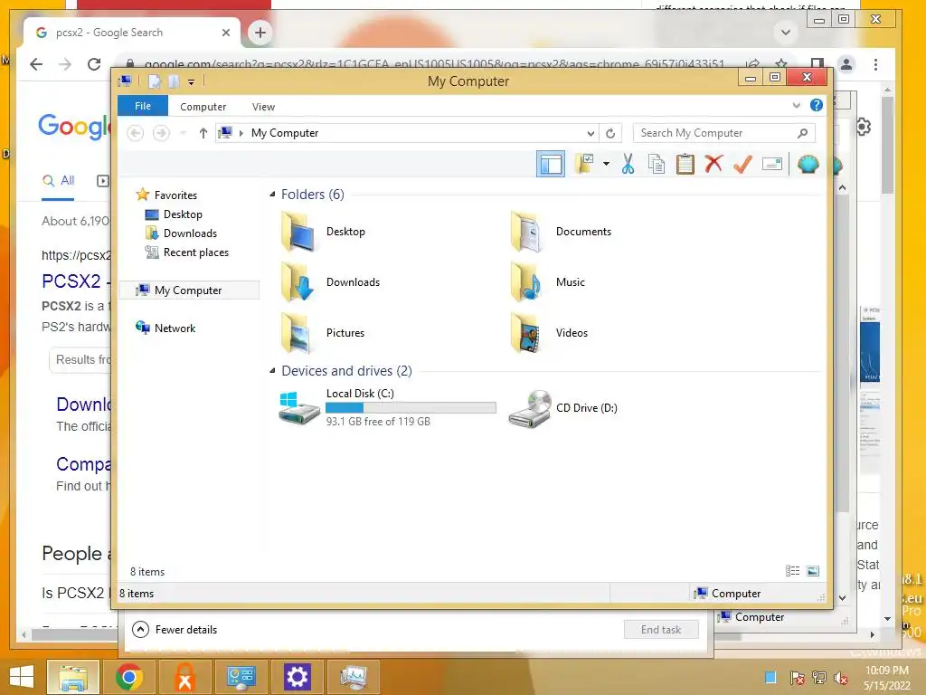Open the recent locations dropdown by the nav arrows

[x=183, y=133]
